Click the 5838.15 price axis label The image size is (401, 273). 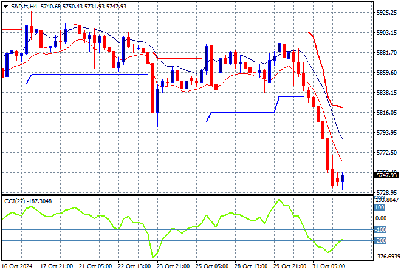tap(386, 92)
